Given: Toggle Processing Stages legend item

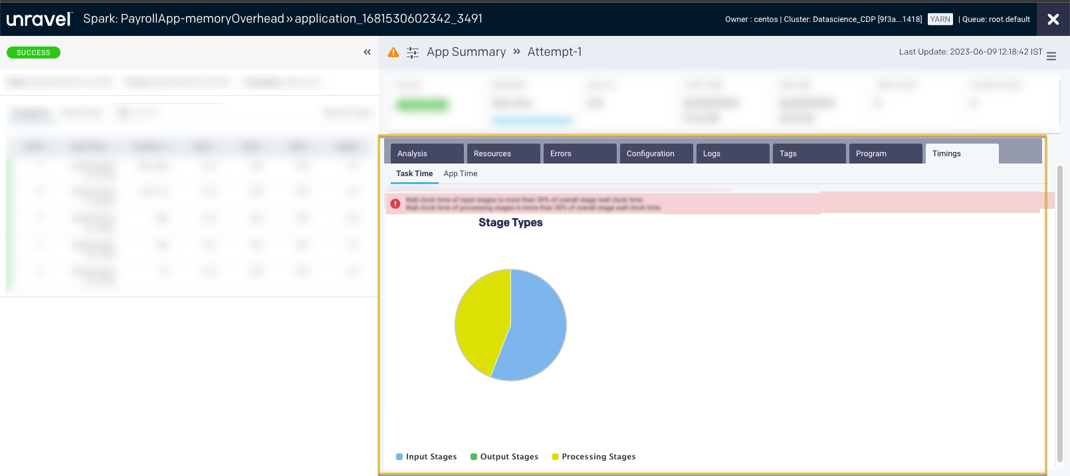Looking at the screenshot, I should (593, 457).
